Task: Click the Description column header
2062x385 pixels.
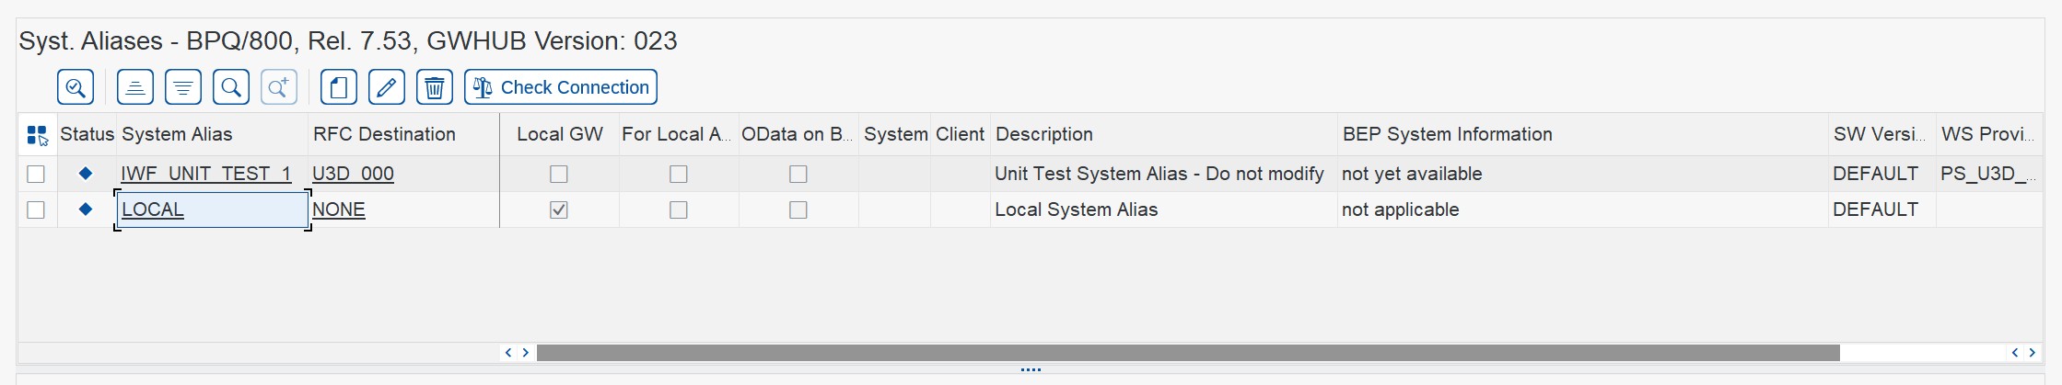Action: 1044,134
